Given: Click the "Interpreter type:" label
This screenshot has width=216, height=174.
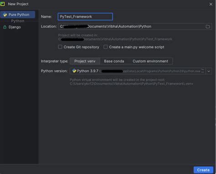Looking at the screenshot, I should pos(55,61).
